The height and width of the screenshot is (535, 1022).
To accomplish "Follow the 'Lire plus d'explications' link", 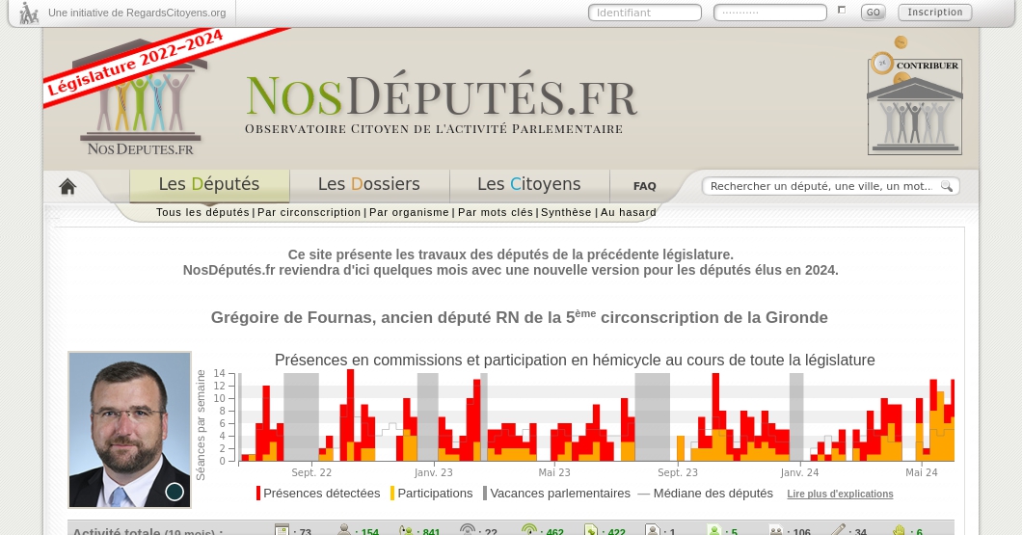I will tap(840, 495).
